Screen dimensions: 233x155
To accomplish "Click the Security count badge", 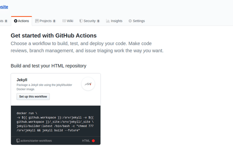I will (x=98, y=21).
